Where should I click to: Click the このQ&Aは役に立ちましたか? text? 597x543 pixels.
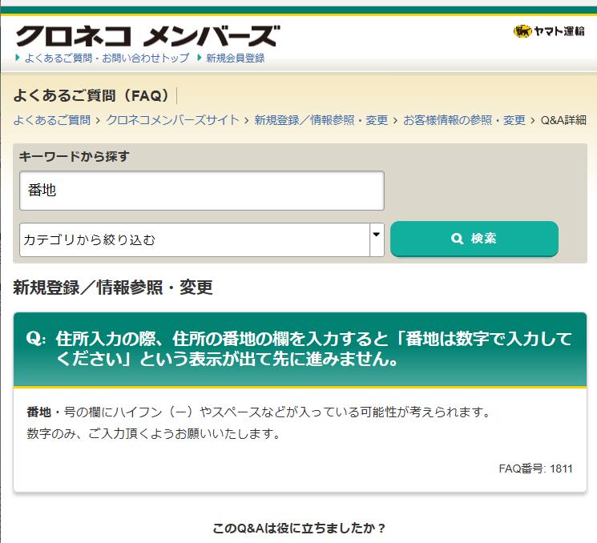tap(298, 528)
